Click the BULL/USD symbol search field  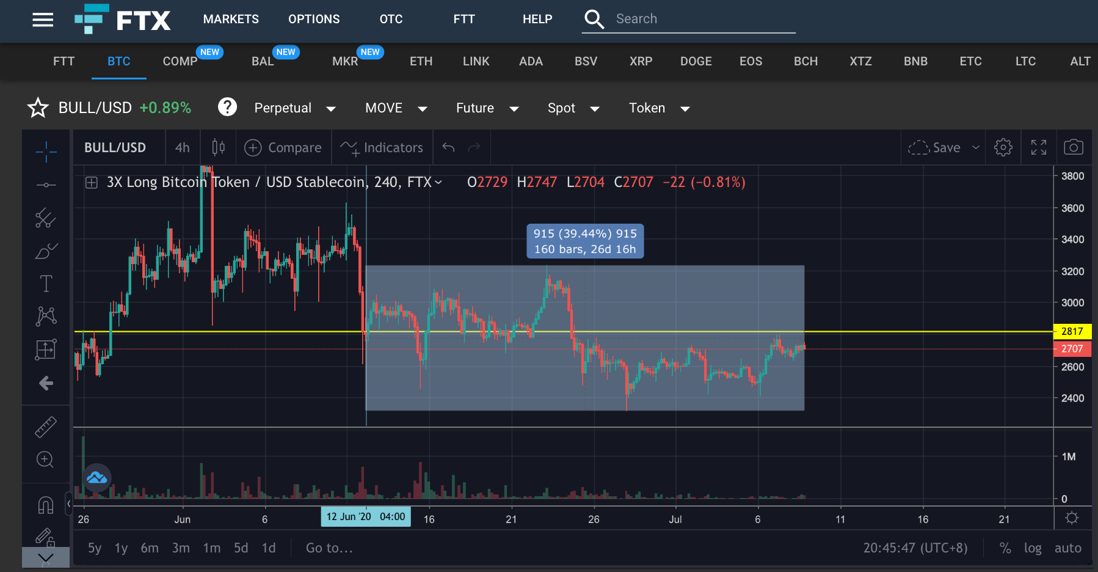(115, 147)
